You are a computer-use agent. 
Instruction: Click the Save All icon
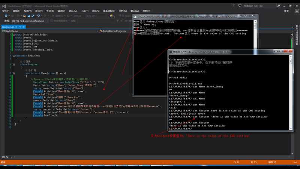(33, 16)
